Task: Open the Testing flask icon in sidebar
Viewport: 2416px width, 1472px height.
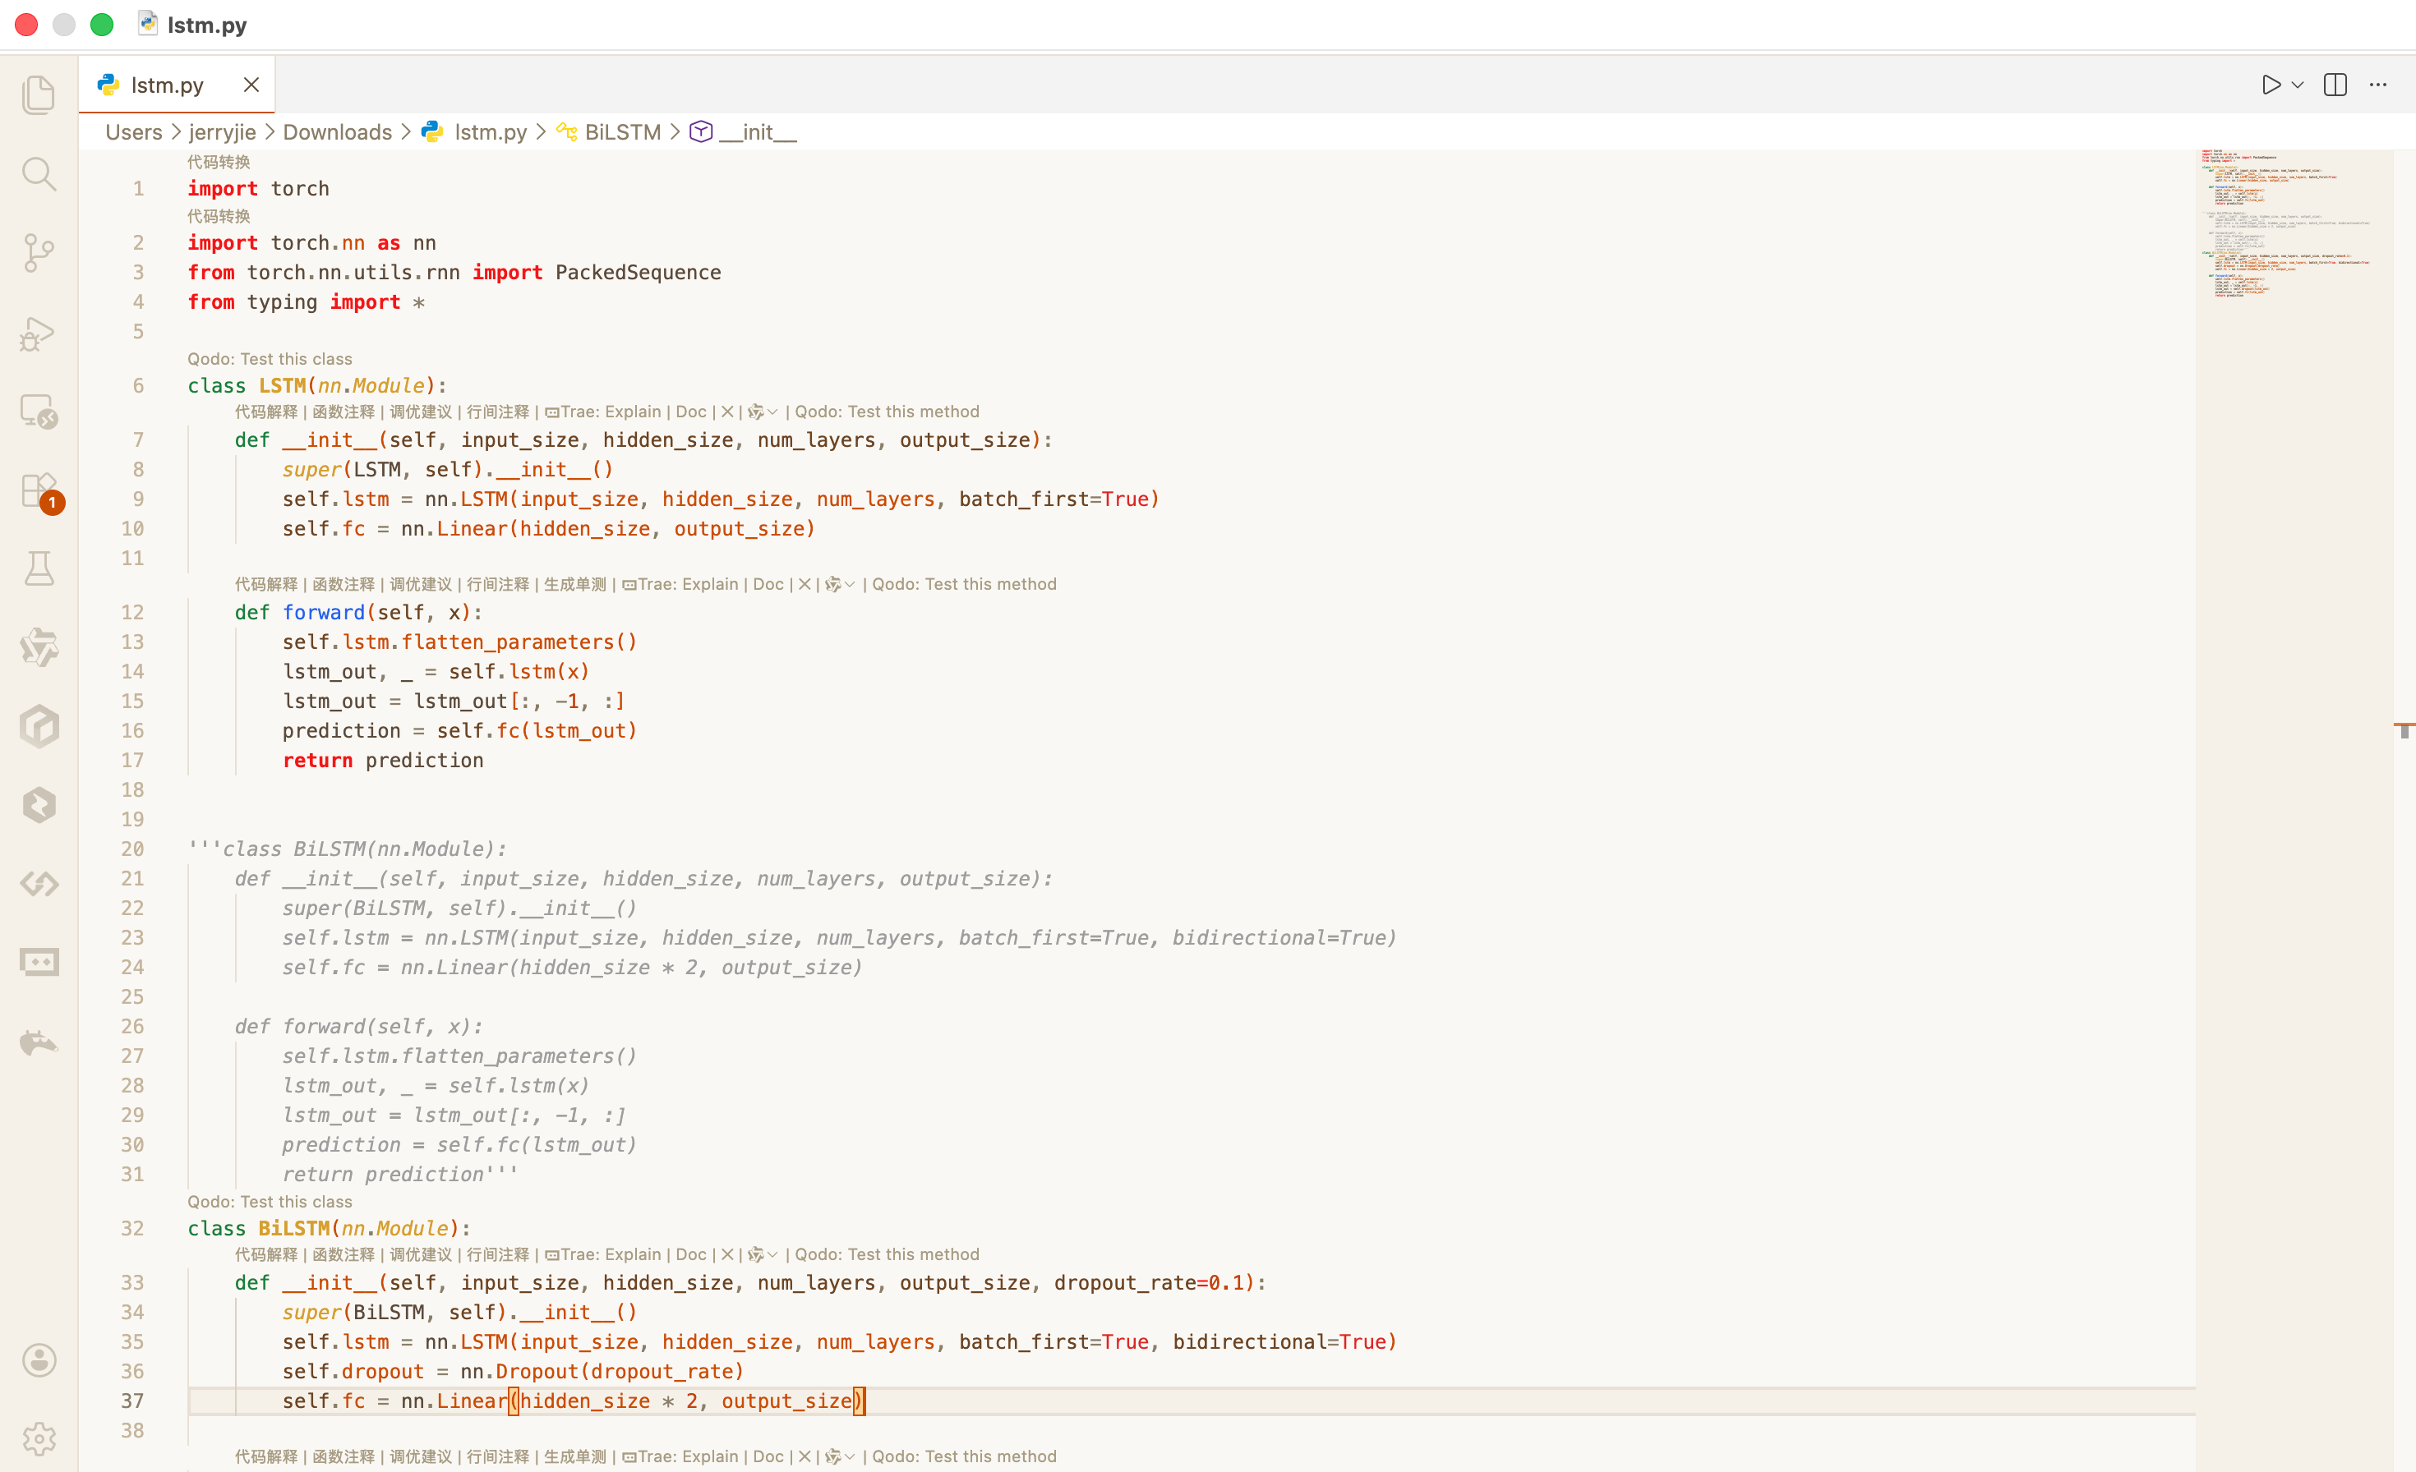Action: pyautogui.click(x=39, y=568)
